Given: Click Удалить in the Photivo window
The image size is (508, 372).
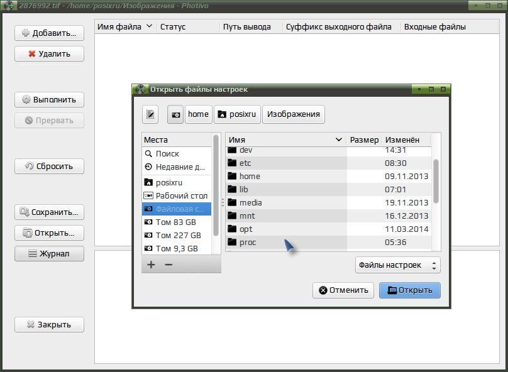Looking at the screenshot, I should [x=49, y=54].
